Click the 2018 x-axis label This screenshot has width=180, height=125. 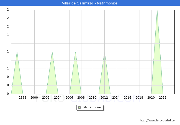139,97
